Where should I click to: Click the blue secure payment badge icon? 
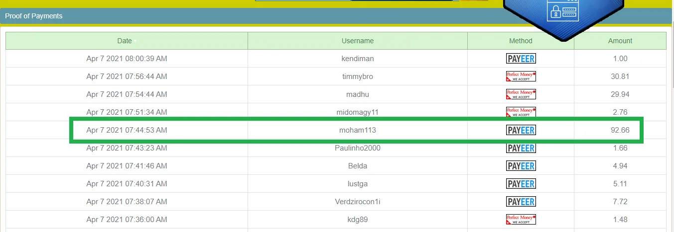coord(562,12)
